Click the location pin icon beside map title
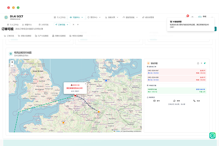 (11, 54)
